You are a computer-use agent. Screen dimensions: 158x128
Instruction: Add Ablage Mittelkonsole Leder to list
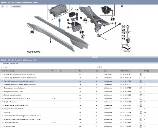(141, 92)
